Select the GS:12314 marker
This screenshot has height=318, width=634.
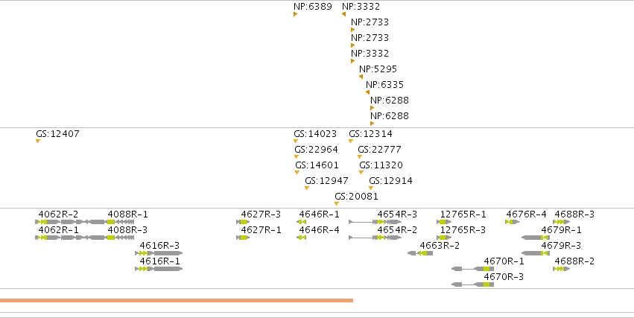[351, 141]
